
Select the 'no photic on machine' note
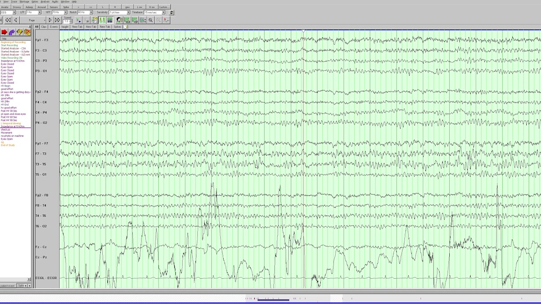pos(12,136)
